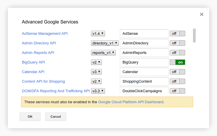The width and height of the screenshot is (217, 136).
Task: Confirm with the OK button
Action: click(x=30, y=117)
